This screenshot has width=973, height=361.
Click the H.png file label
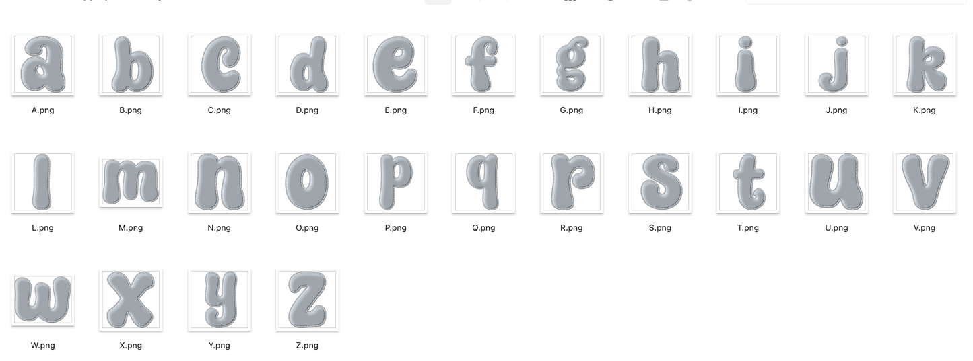(660, 110)
